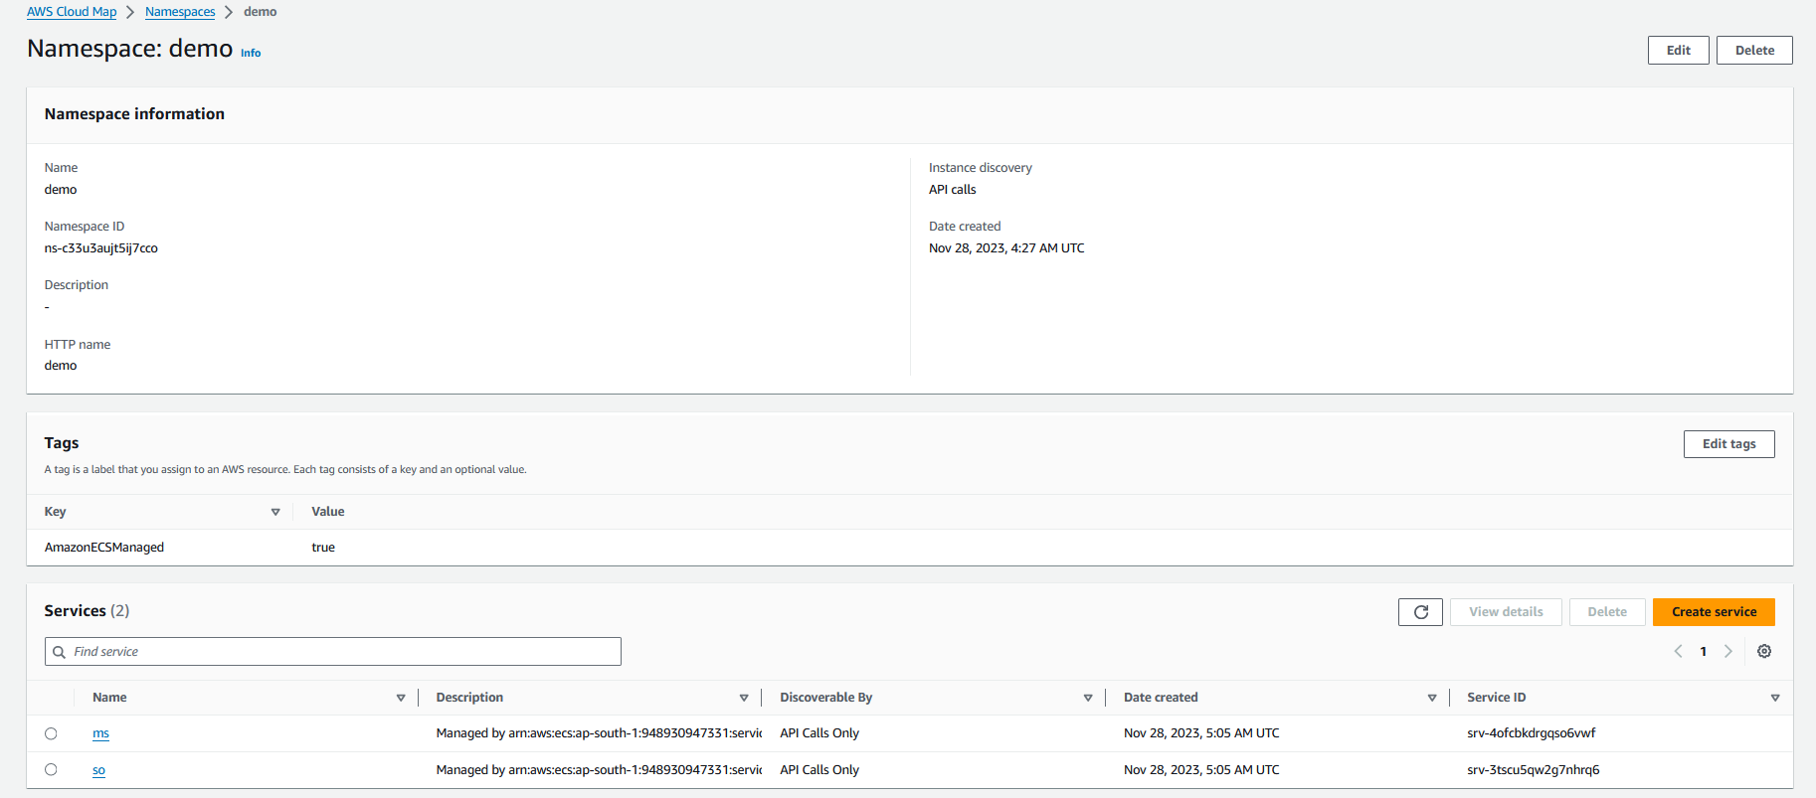
Task: Click the Namespace information heading
Action: coord(134,114)
